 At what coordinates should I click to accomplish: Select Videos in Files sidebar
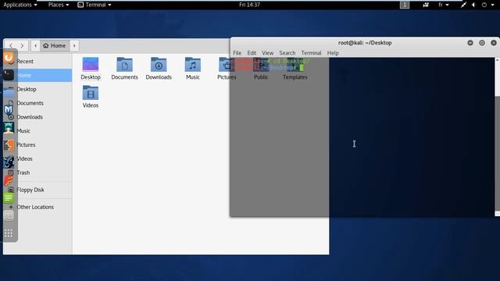pos(37,158)
